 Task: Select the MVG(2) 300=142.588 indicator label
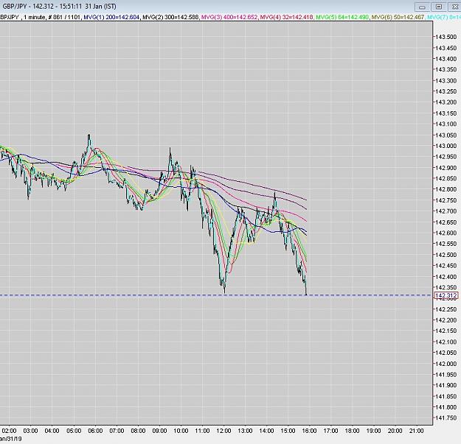point(170,18)
